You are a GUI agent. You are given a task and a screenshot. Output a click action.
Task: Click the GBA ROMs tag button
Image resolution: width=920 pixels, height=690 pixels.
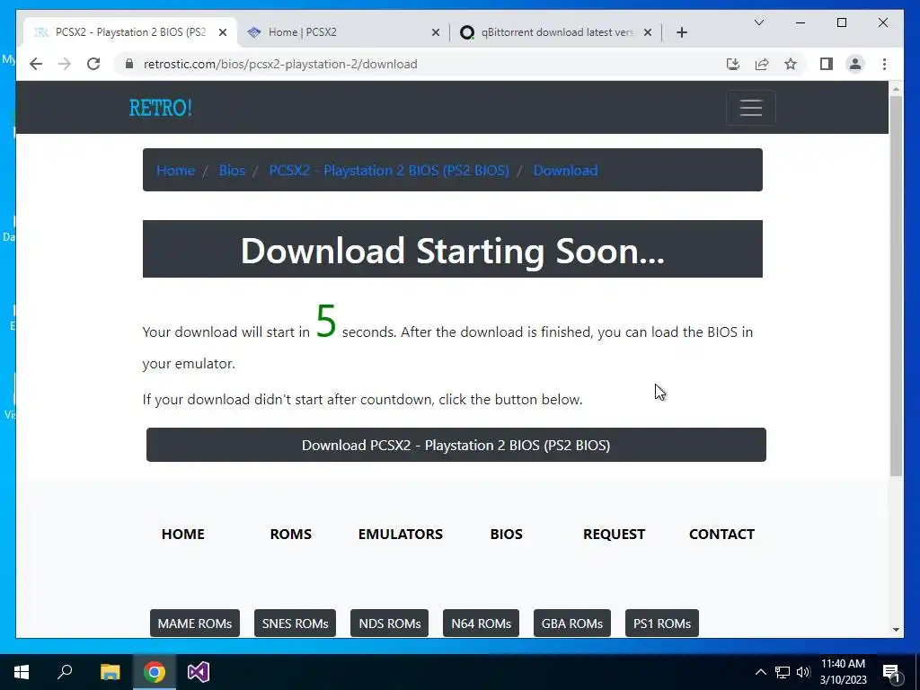(x=572, y=624)
